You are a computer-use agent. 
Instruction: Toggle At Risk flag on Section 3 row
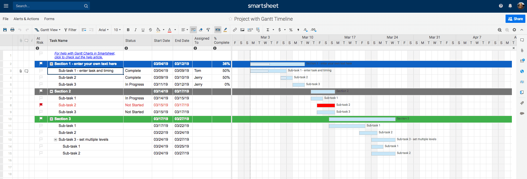click(x=41, y=119)
